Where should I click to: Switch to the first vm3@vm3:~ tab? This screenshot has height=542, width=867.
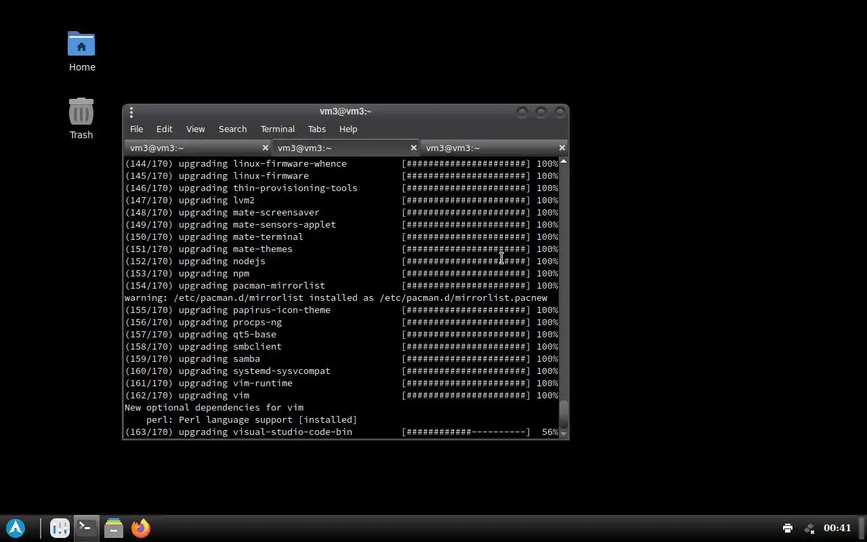click(196, 148)
